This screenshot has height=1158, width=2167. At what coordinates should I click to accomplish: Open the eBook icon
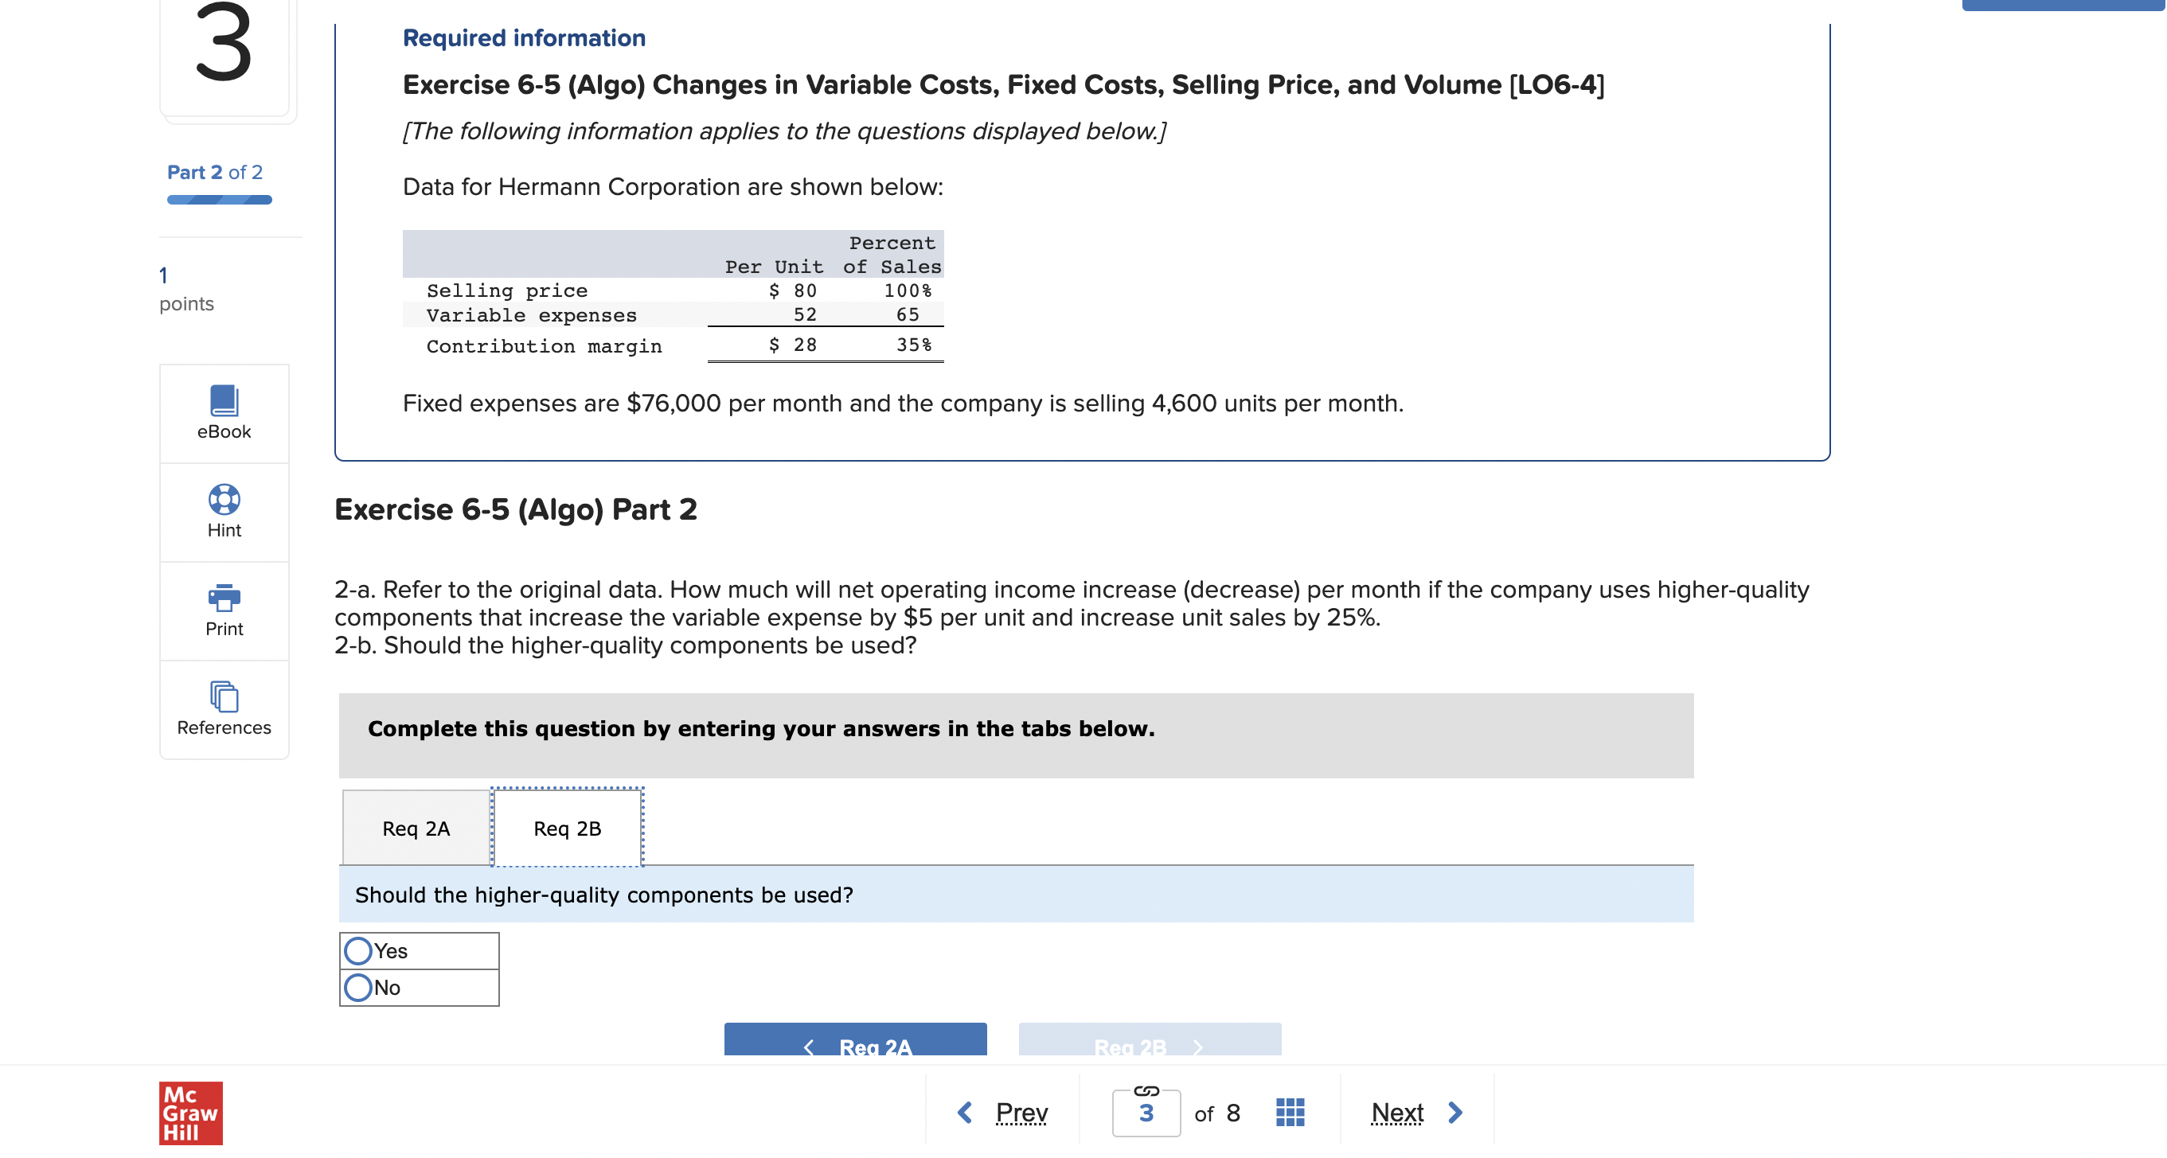(224, 400)
